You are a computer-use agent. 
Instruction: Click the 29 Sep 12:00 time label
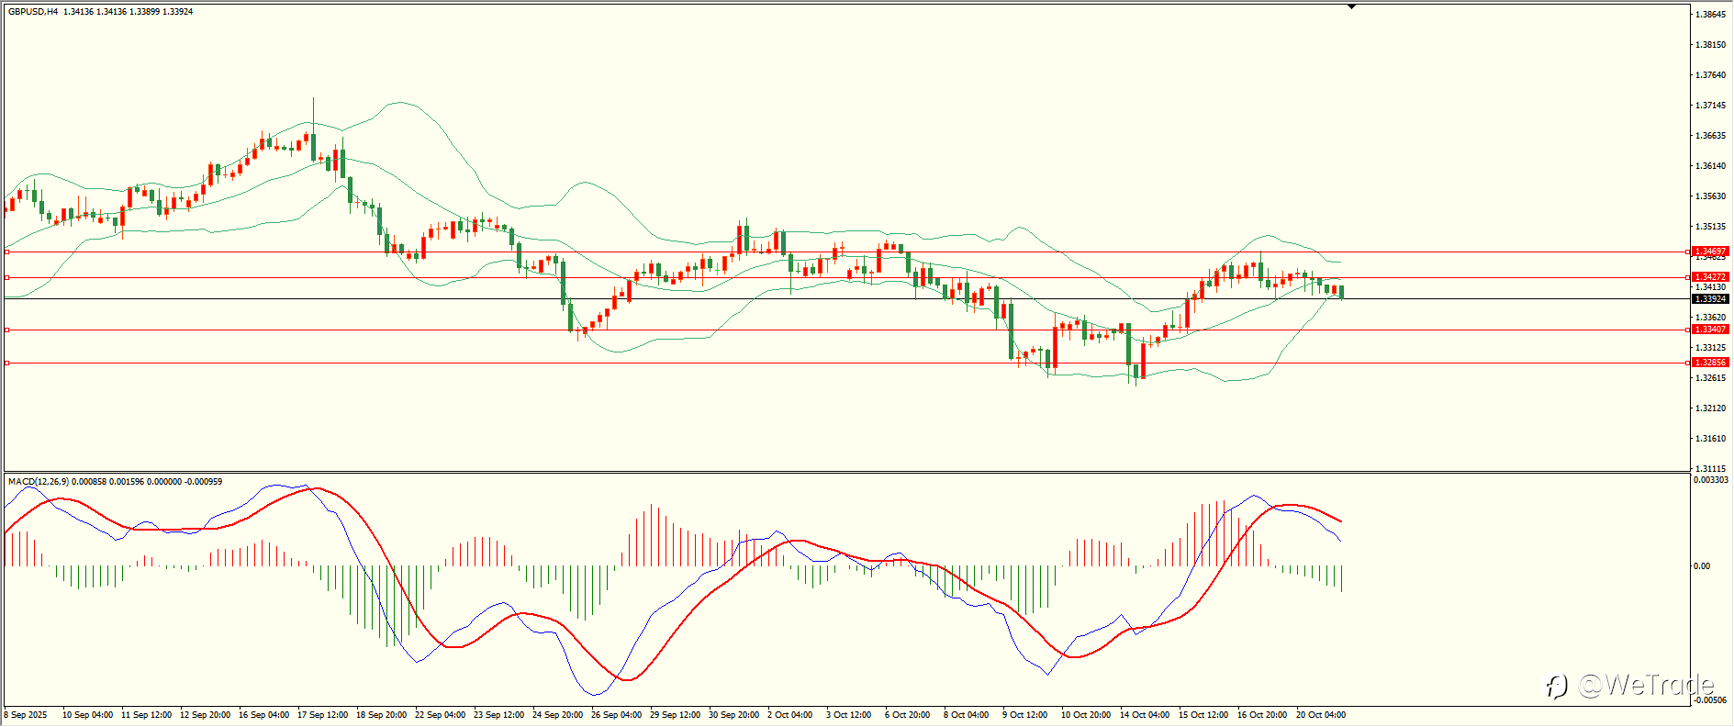click(675, 715)
